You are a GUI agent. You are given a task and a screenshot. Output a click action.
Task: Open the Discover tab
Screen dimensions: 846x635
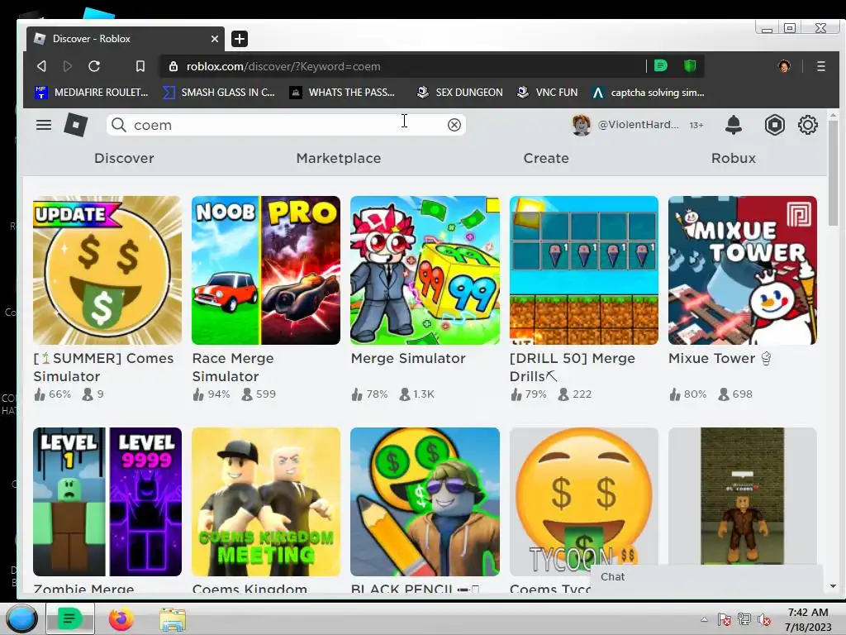click(124, 158)
